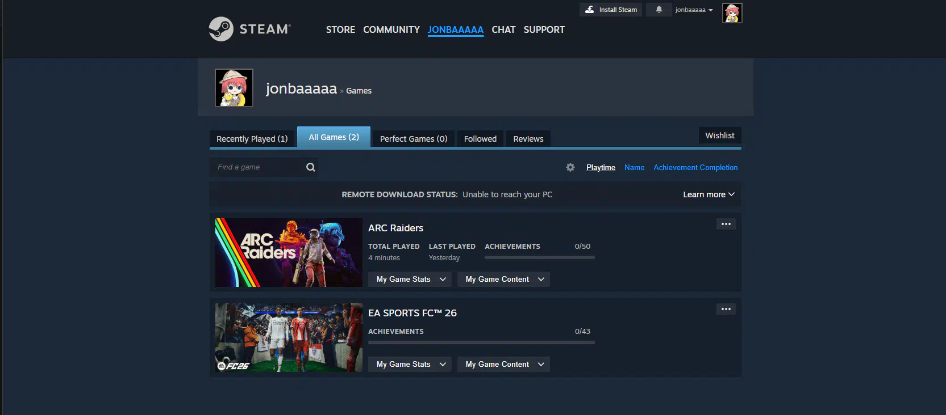Expand My Game Content for EA SPORTS FC 26

[x=503, y=364]
